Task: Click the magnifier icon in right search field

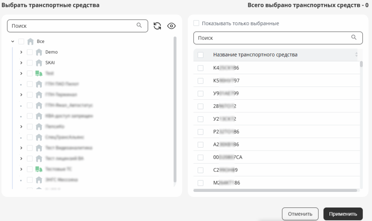Action: click(x=354, y=37)
